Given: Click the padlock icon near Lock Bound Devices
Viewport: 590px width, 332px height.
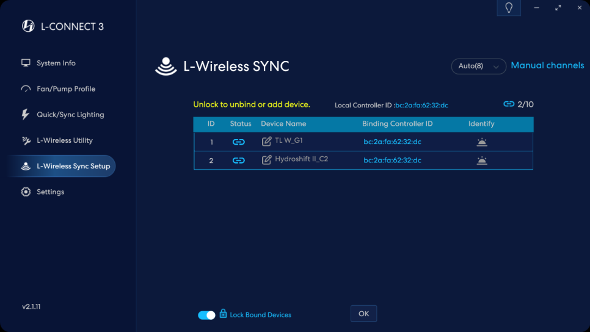Looking at the screenshot, I should 223,314.
